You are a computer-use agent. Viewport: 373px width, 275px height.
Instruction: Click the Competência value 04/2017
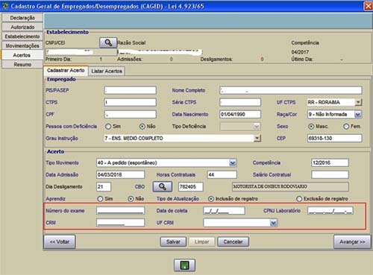pos(300,52)
